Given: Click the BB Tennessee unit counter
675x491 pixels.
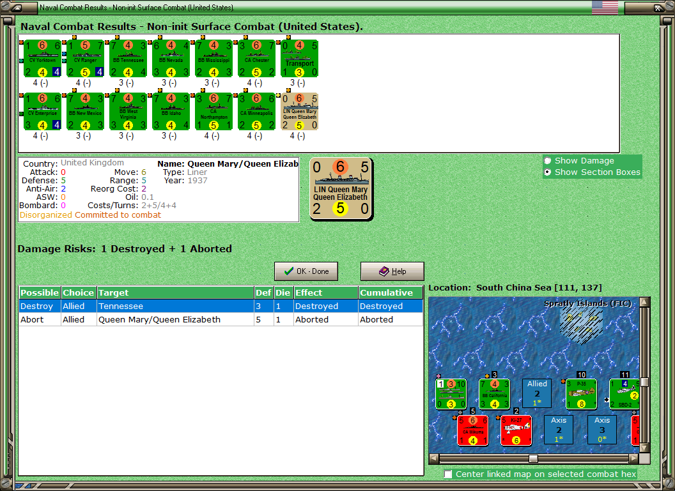Looking at the screenshot, I should click(x=128, y=59).
